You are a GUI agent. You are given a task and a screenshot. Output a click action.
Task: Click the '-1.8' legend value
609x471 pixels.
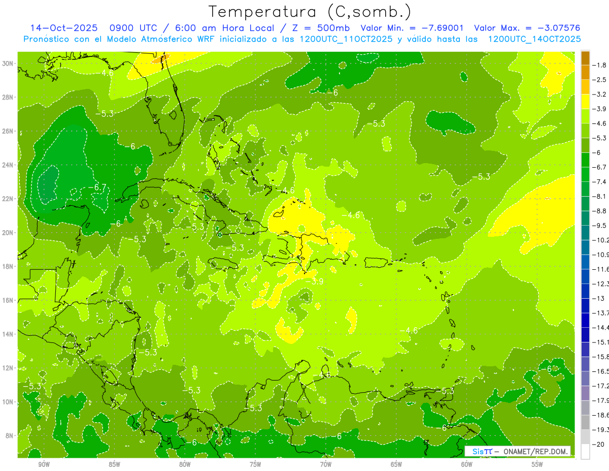click(600, 65)
